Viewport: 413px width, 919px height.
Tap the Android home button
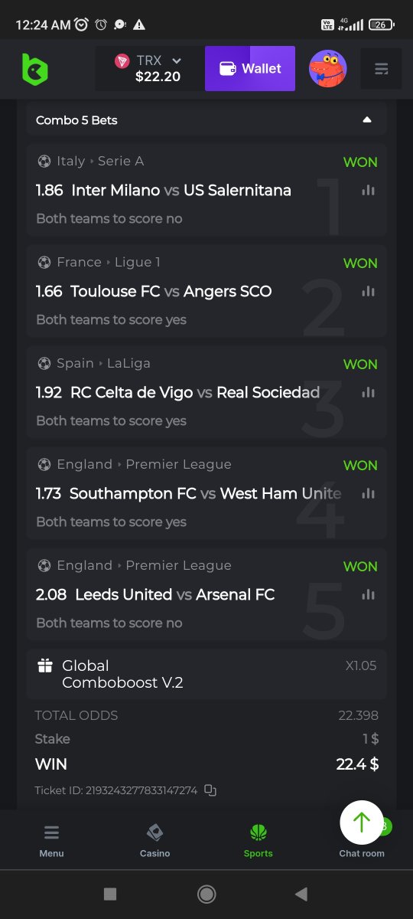point(206,894)
